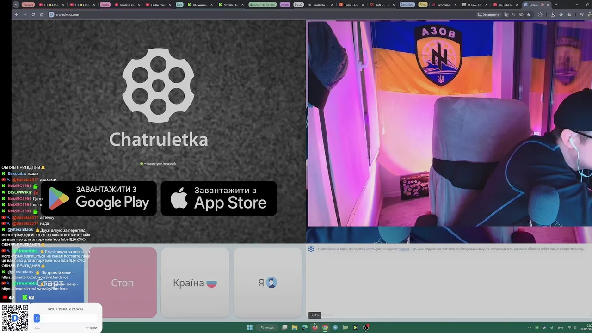Open the Я gender selector

tap(267, 283)
